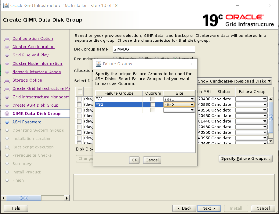Click the Back button
This screenshot has height=214, width=279.
184,208
